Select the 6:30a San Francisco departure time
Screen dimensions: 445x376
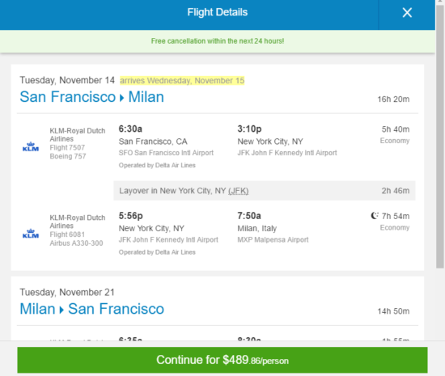130,129
